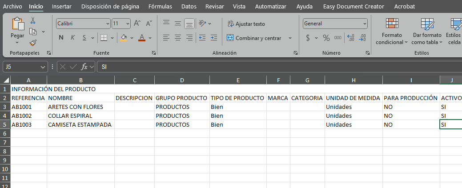462x188 pixels.
Task: Expand underline style dropdown arrow
Action: click(92, 38)
